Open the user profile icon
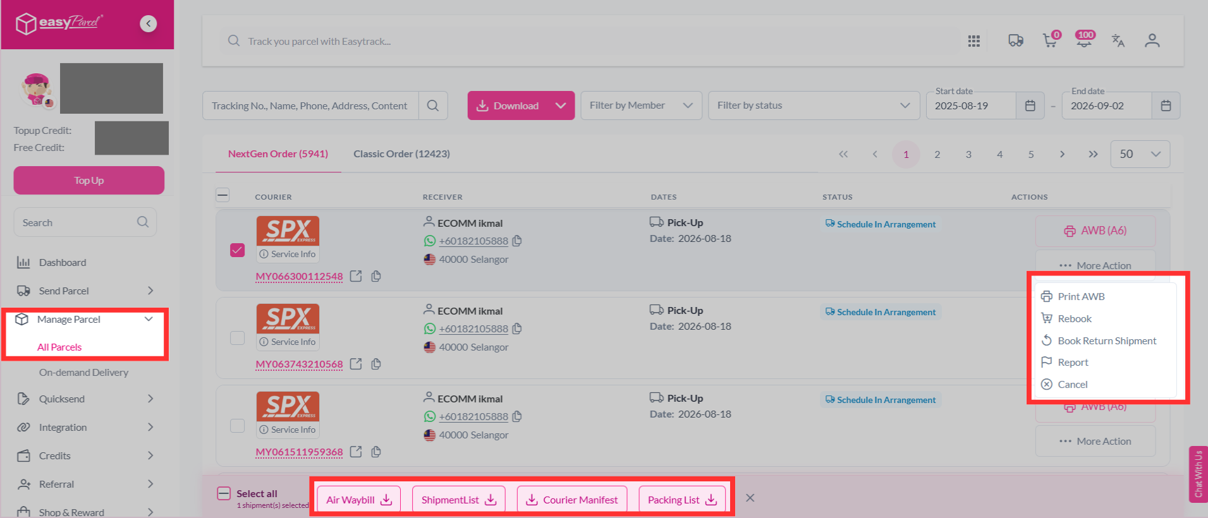 (x=1152, y=40)
